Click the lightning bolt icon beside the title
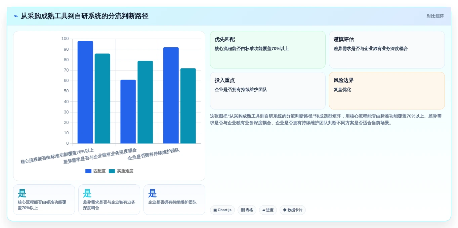 pos(16,16)
